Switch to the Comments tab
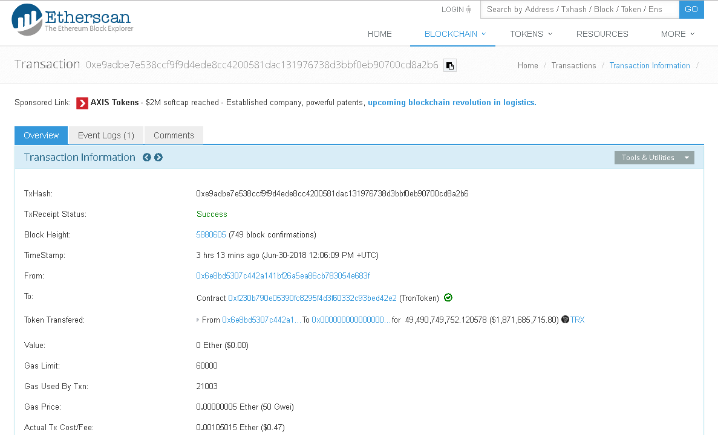The width and height of the screenshot is (718, 435). pyautogui.click(x=174, y=135)
